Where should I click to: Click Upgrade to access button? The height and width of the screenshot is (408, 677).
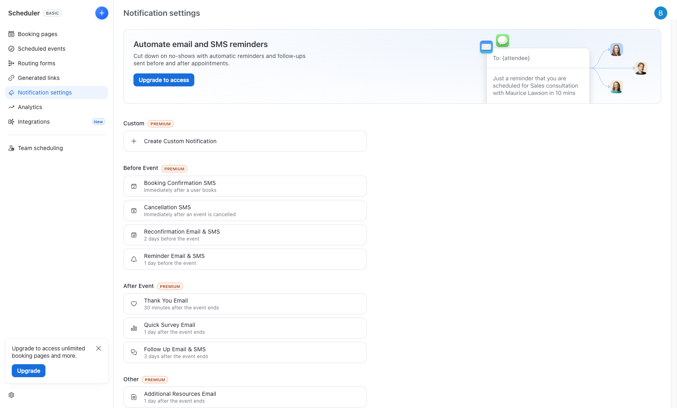(164, 80)
